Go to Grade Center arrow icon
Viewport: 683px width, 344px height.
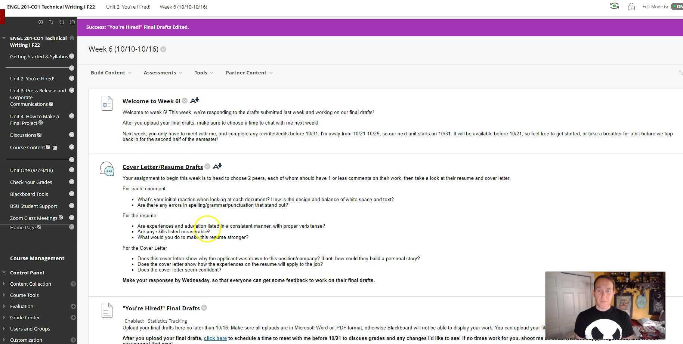pos(73,317)
